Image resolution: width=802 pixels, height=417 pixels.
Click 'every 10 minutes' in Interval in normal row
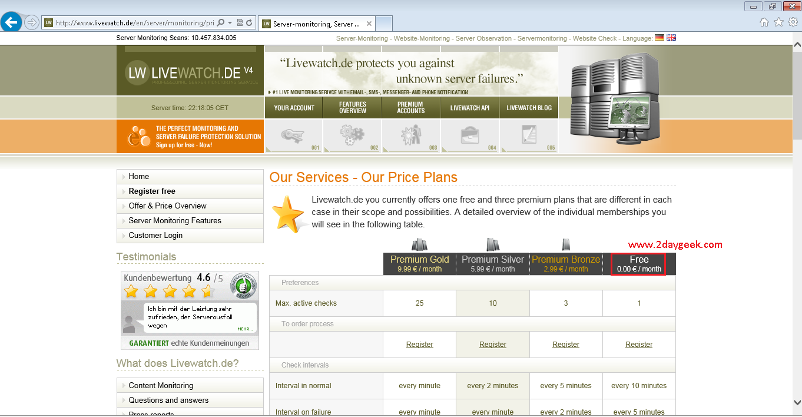pyautogui.click(x=639, y=386)
